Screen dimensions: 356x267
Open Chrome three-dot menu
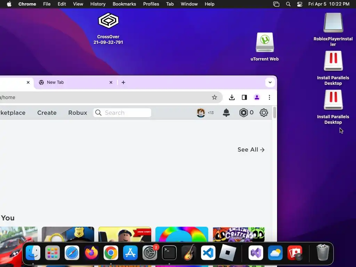point(269,97)
